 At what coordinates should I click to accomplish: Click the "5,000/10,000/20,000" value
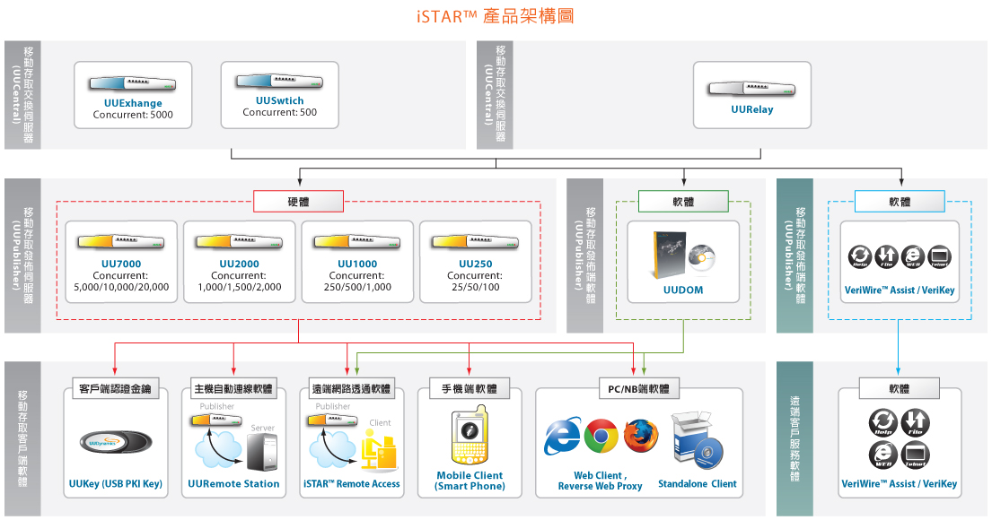(x=121, y=287)
